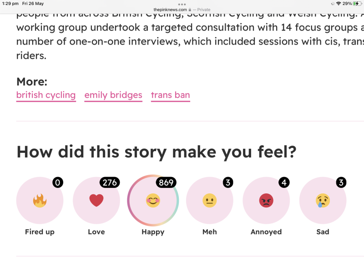Image resolution: width=364 pixels, height=273 pixels.
Task: Select the smiling Happy emoji reaction
Action: point(153,201)
